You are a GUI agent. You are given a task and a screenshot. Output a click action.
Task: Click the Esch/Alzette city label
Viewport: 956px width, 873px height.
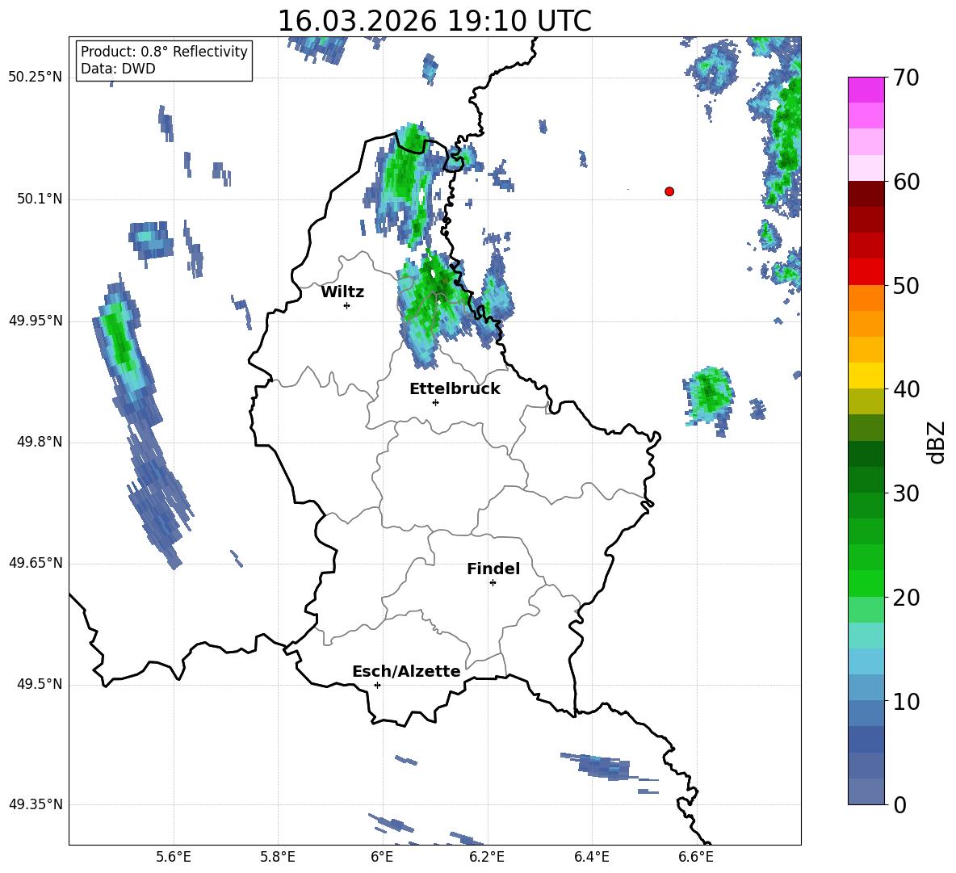(406, 671)
